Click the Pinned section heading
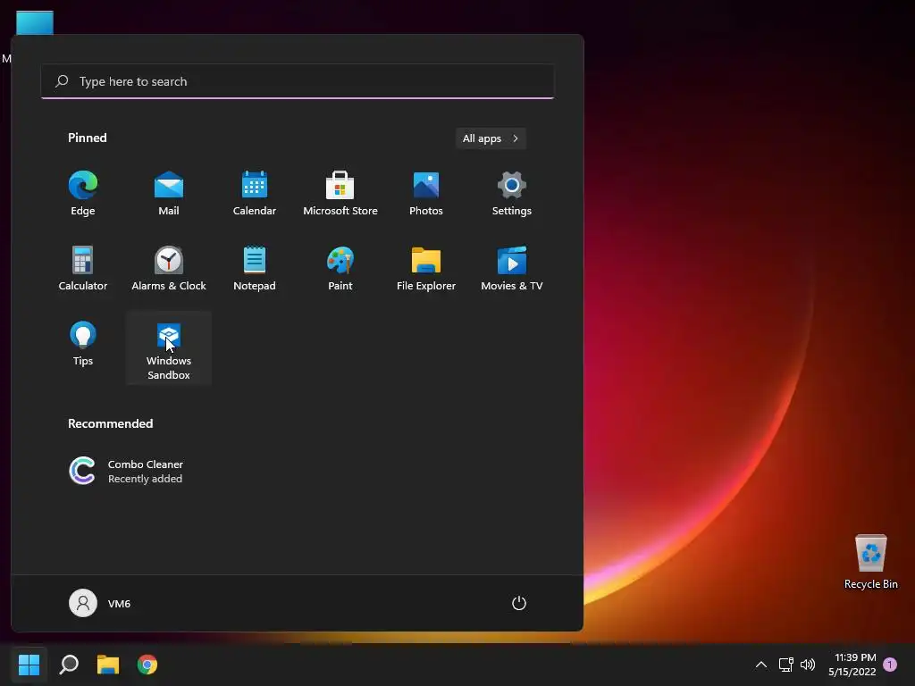Screen dimensions: 915x686 88,138
